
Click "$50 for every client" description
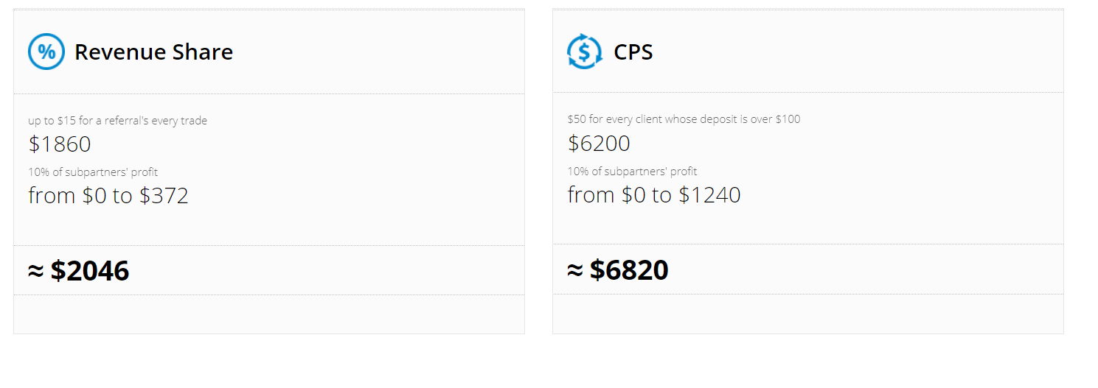(x=684, y=119)
